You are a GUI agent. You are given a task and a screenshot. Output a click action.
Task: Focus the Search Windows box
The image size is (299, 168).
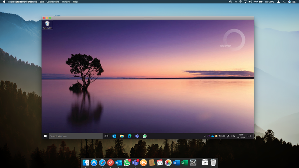pos(76,136)
